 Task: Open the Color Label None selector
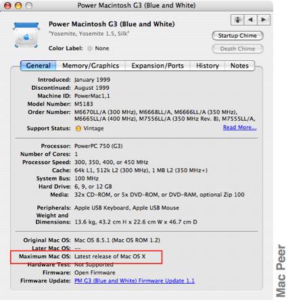coord(99,49)
